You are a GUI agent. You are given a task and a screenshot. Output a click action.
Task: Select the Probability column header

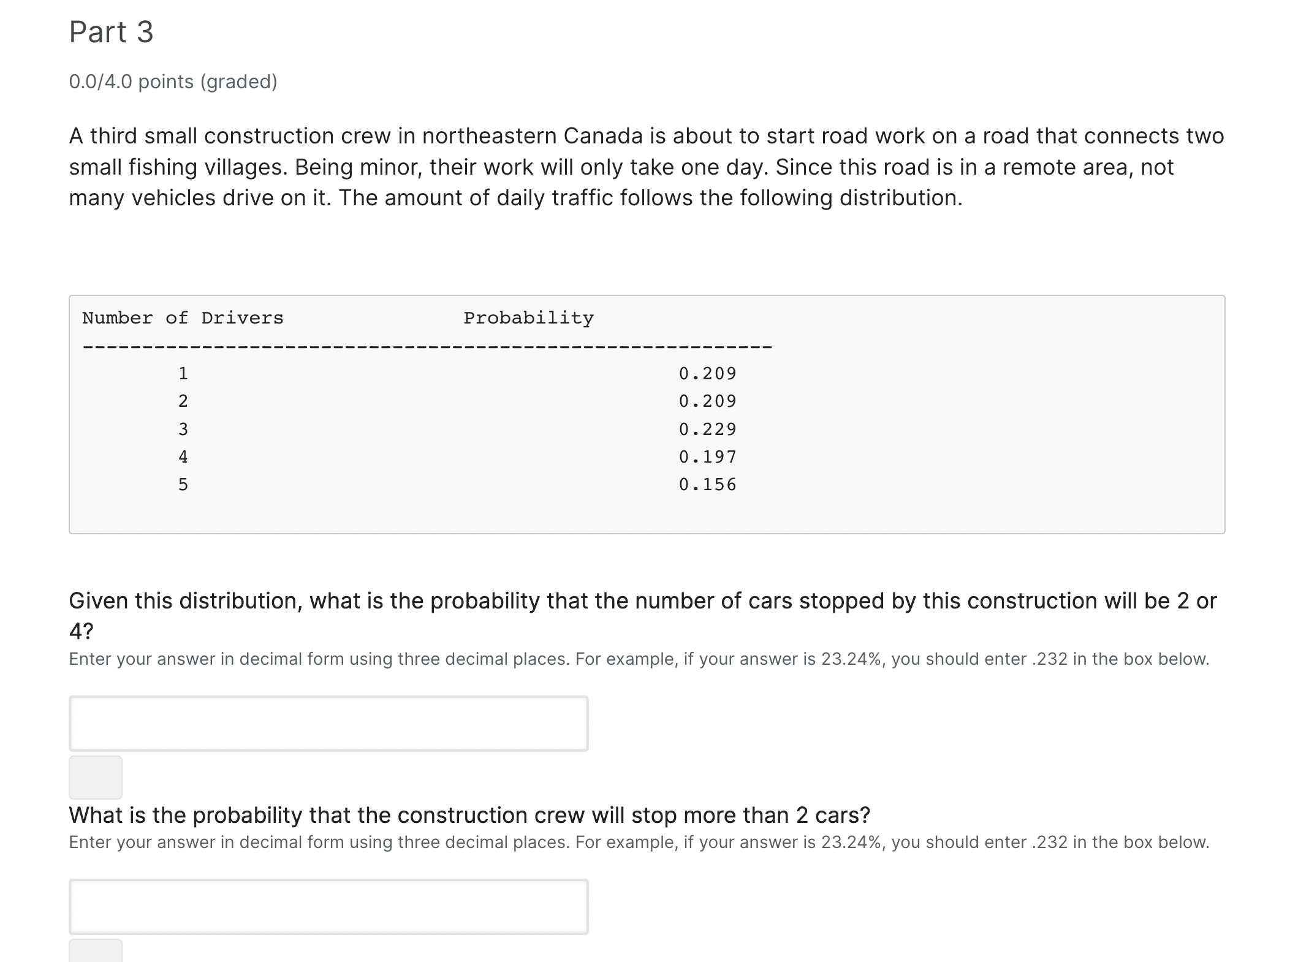pos(528,317)
